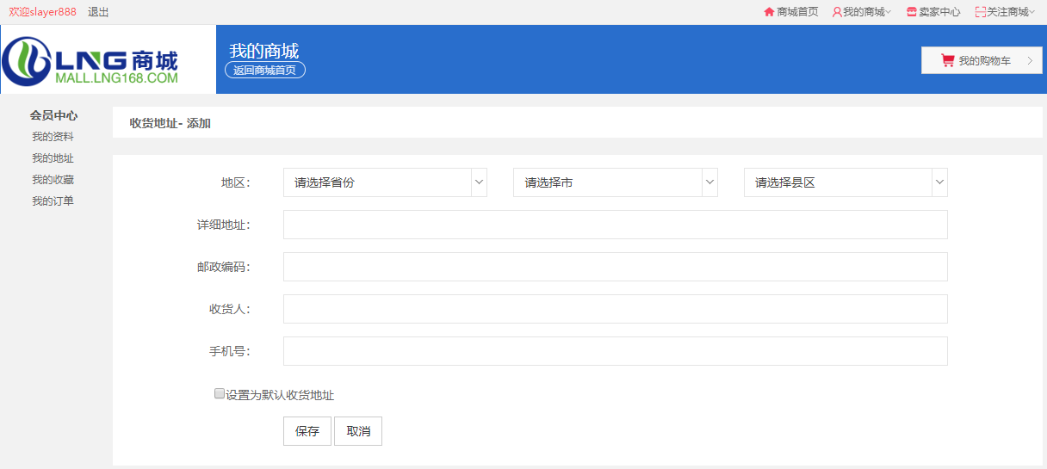
Task: Enable 设置为默认收货地址 checkbox
Action: point(220,394)
